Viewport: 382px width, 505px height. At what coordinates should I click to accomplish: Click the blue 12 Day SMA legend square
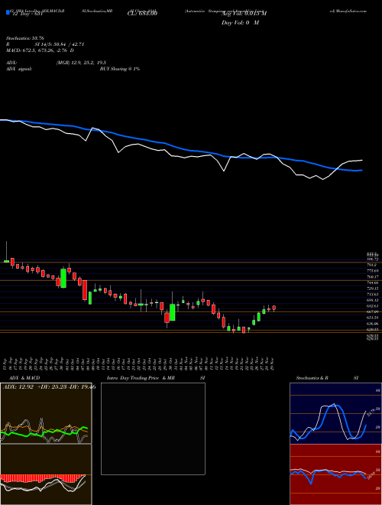tap(8, 13)
